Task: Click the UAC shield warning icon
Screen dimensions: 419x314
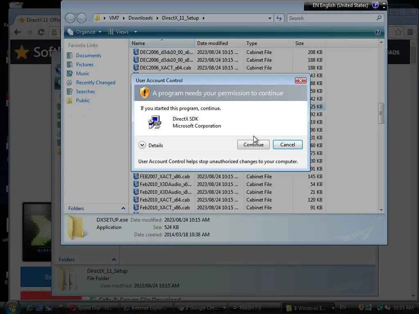Action: click(x=144, y=93)
